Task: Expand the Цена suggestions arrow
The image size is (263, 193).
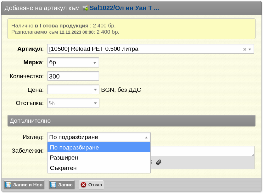Action: tap(95, 90)
